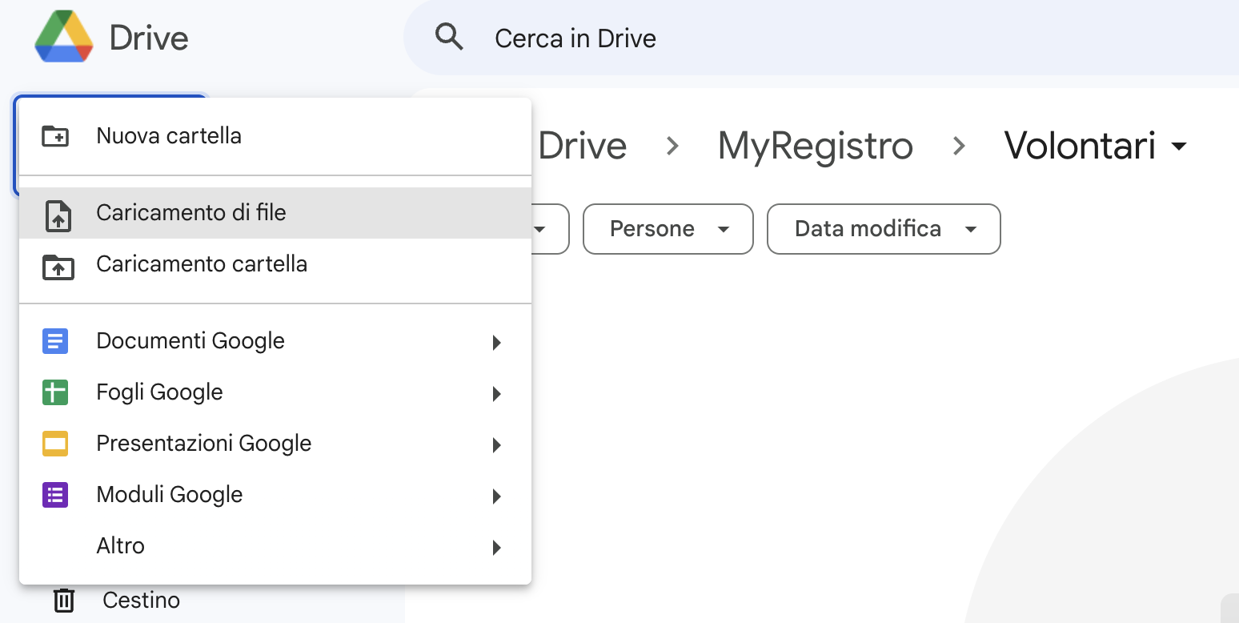Expand the Documenti Google submenu arrow
This screenshot has width=1239, height=623.
tap(497, 343)
